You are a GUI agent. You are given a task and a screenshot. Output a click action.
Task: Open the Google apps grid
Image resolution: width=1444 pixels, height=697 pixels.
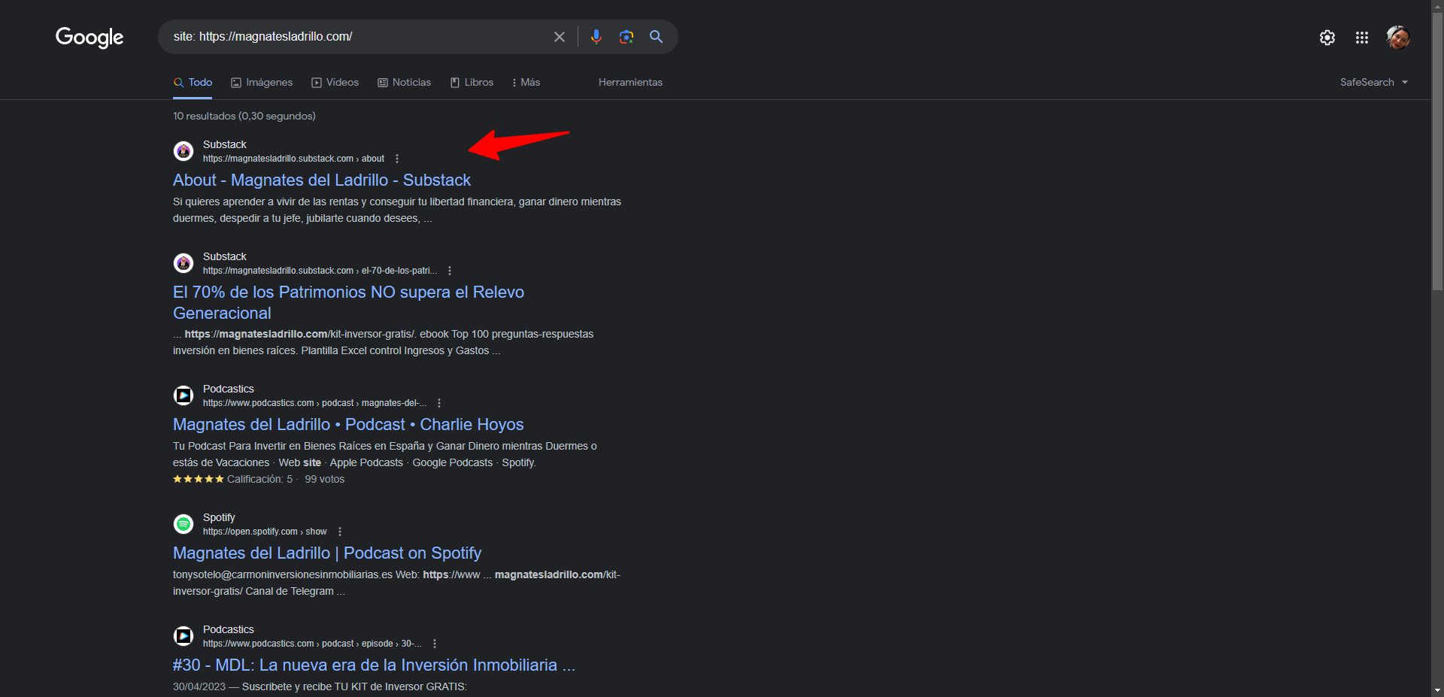[1362, 38]
